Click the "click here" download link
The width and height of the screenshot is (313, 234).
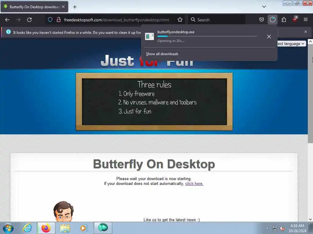(194, 184)
